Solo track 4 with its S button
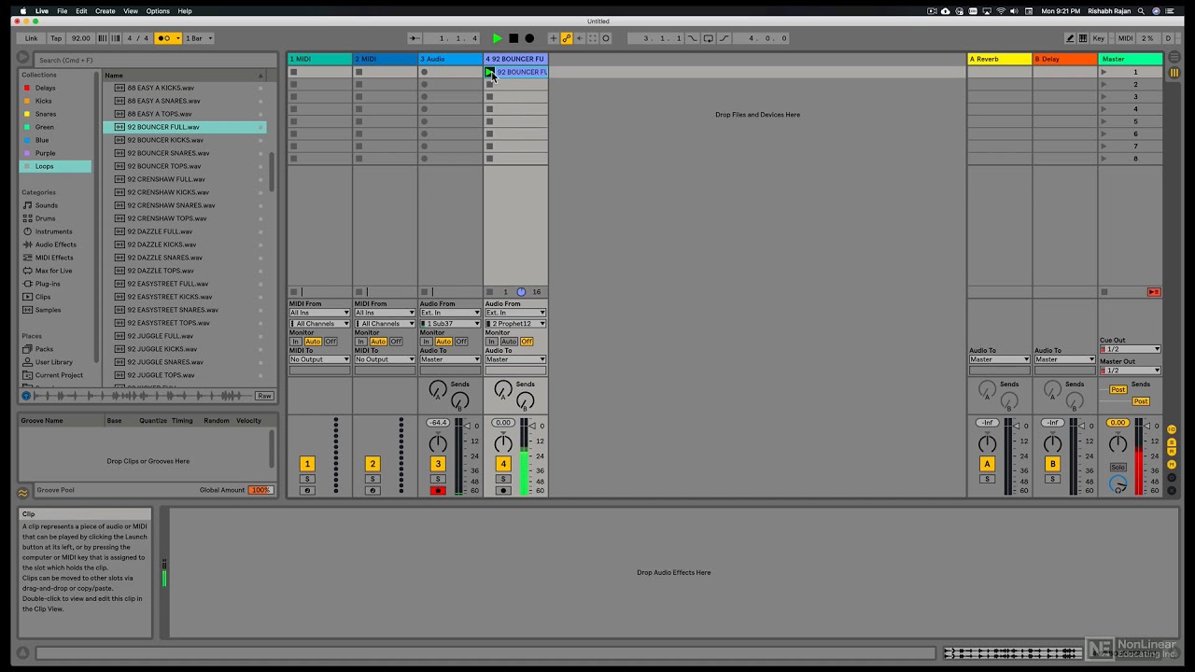Screen dimensions: 1195x672 (x=502, y=479)
